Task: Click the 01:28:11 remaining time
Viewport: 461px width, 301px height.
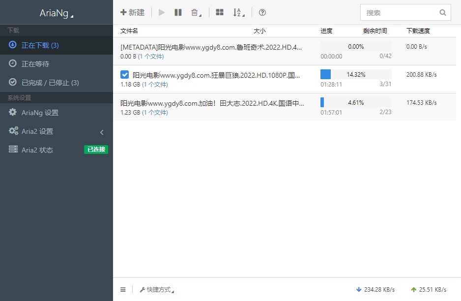Action: [331, 85]
